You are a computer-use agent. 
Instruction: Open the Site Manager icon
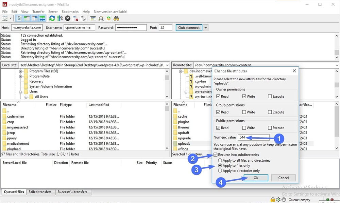5,18
